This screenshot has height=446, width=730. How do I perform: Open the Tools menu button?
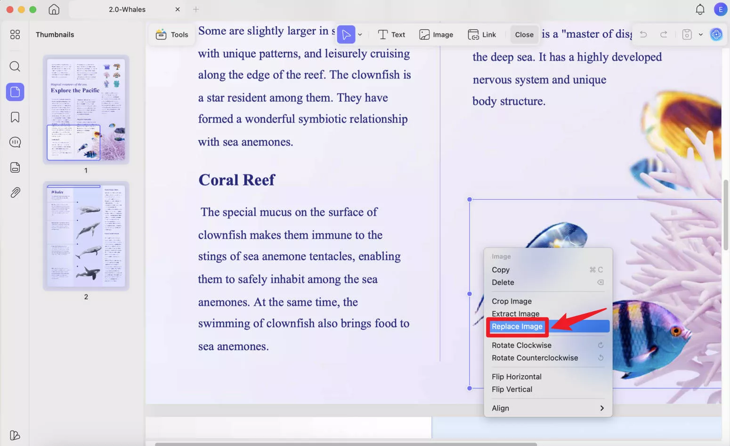[172, 35]
